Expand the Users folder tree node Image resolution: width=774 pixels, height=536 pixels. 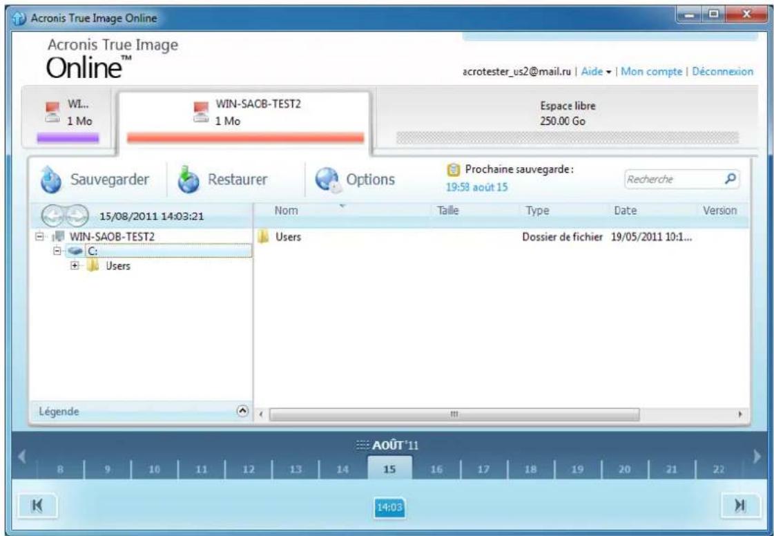tap(75, 266)
